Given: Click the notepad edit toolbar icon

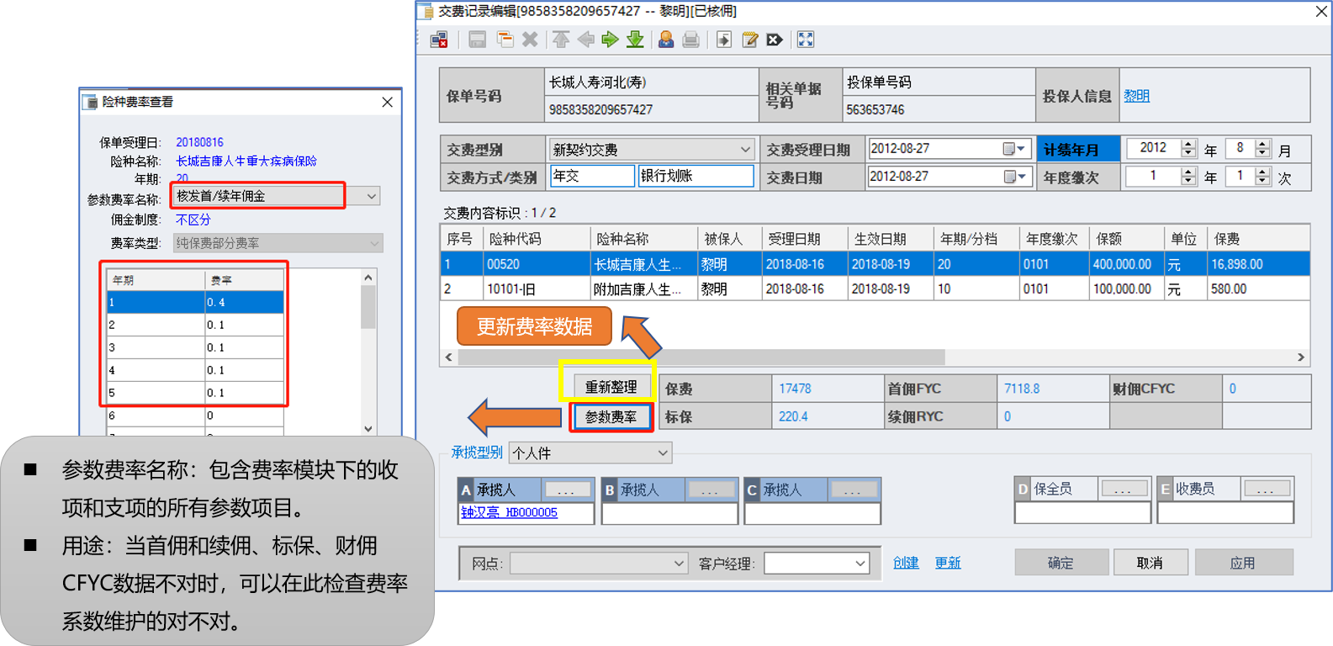Looking at the screenshot, I should coord(749,40).
